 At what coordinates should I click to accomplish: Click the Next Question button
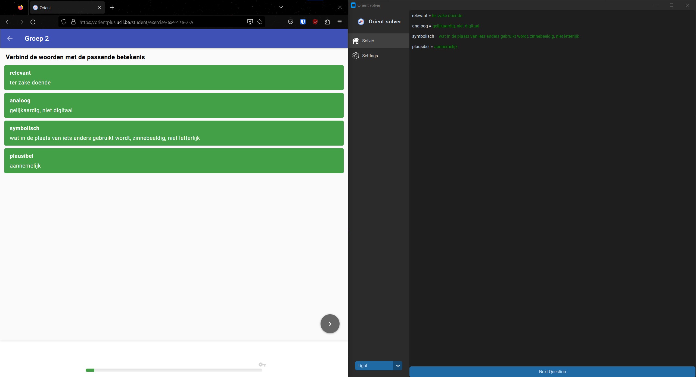click(552, 372)
